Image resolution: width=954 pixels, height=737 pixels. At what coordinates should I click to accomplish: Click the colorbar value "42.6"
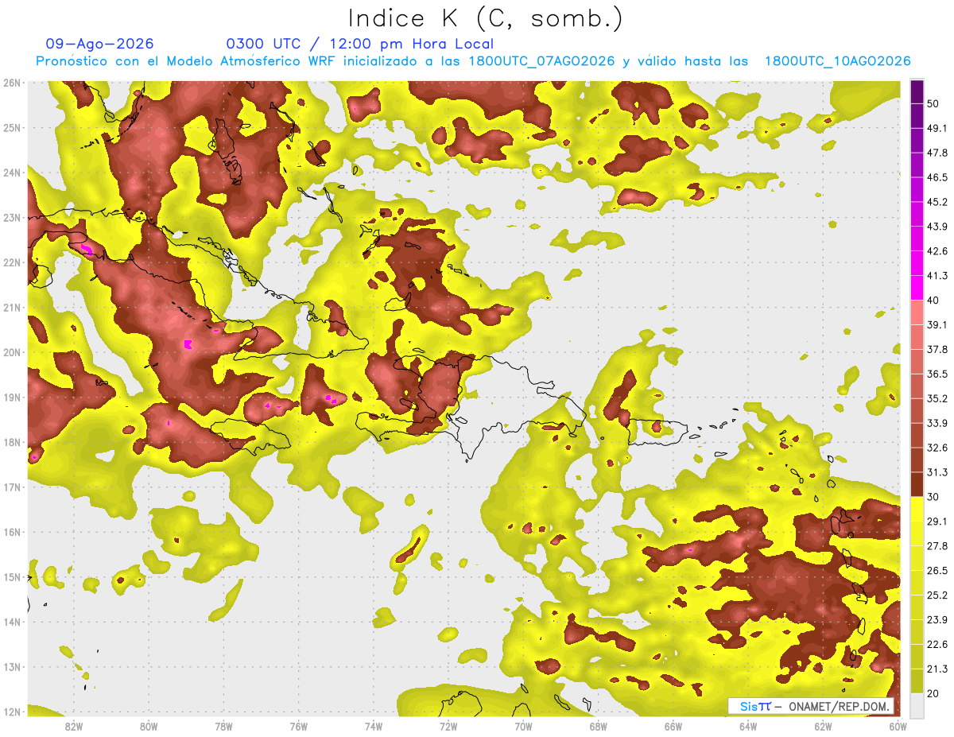click(937, 251)
